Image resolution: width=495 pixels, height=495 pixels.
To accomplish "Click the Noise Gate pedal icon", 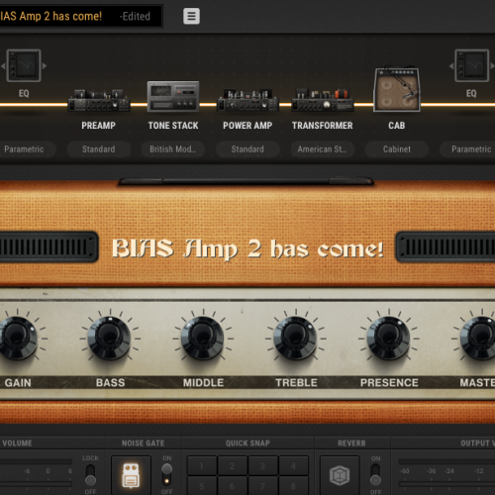I will (131, 475).
